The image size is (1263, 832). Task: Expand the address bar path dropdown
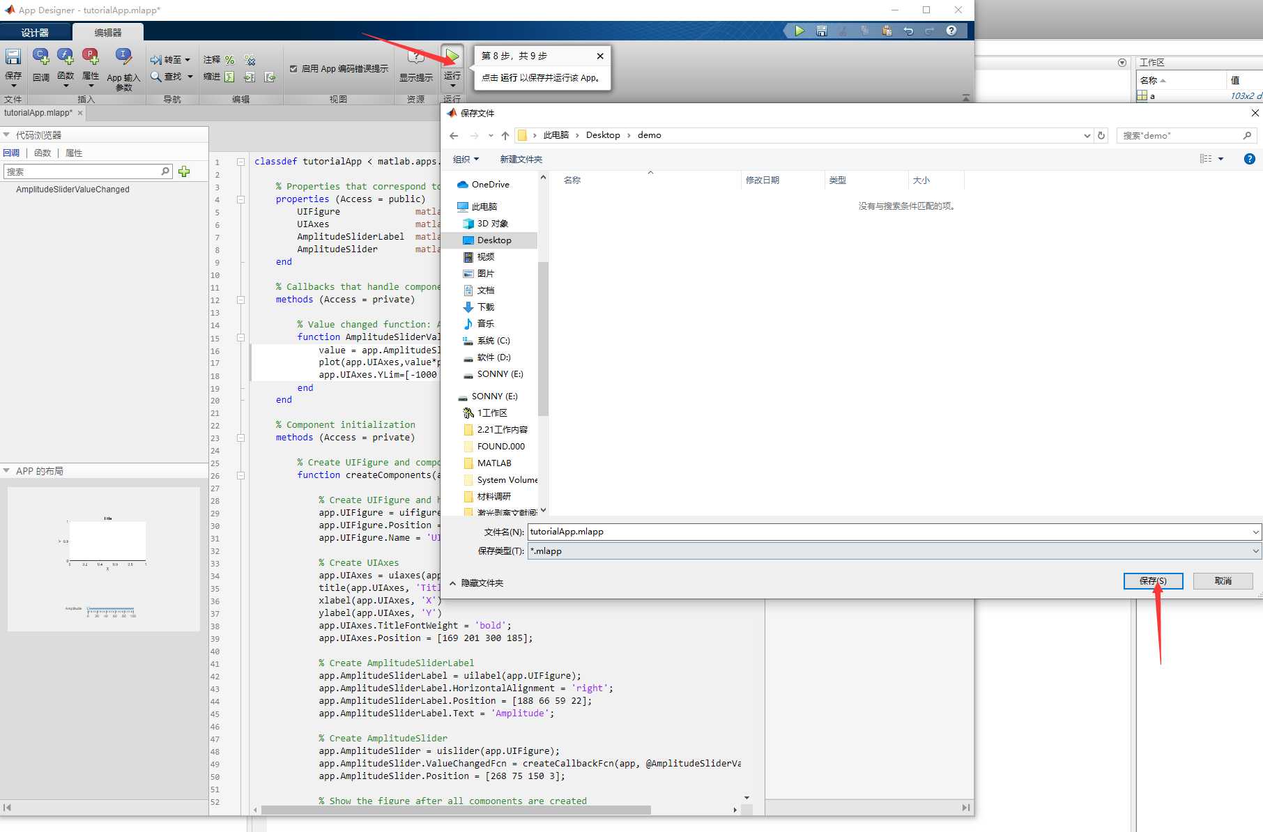[1087, 135]
